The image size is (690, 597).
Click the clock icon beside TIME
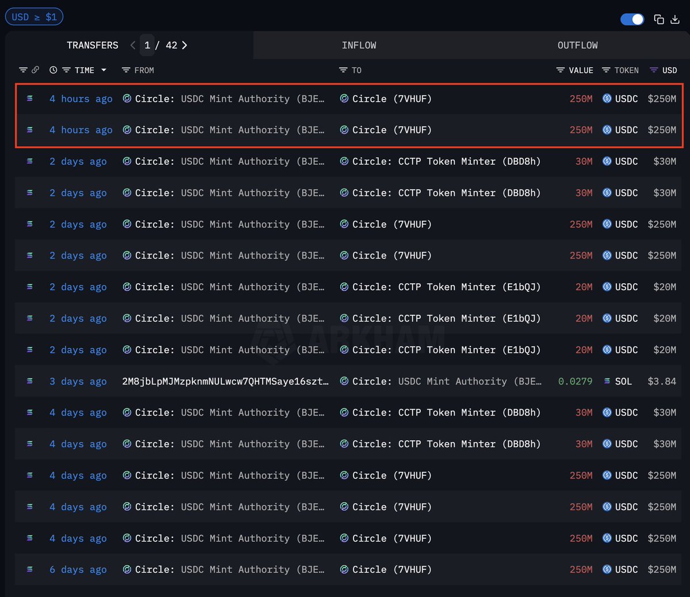[53, 70]
